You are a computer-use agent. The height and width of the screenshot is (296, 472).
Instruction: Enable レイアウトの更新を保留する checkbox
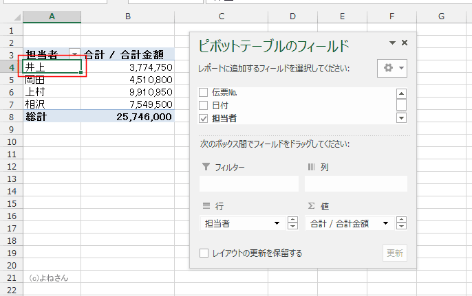[x=204, y=253]
